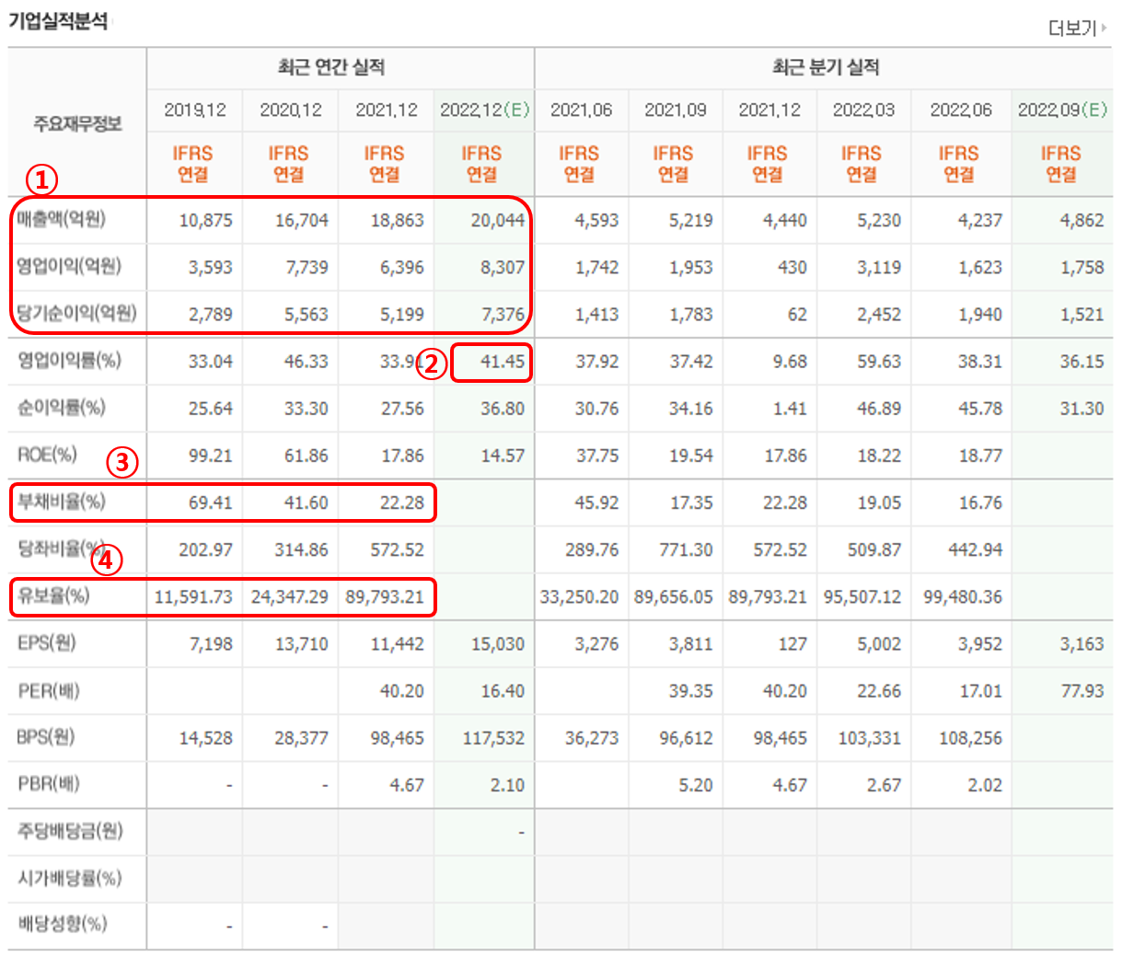Select the IFRS 연결 label under 2019.12
Screen dimensions: 1122x958
coord(194,160)
